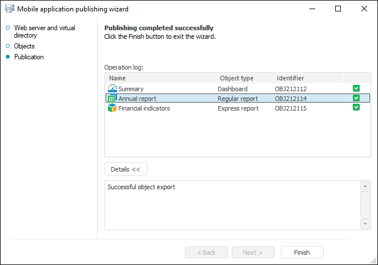
Task: Click the Identifier column header
Action: click(307, 78)
